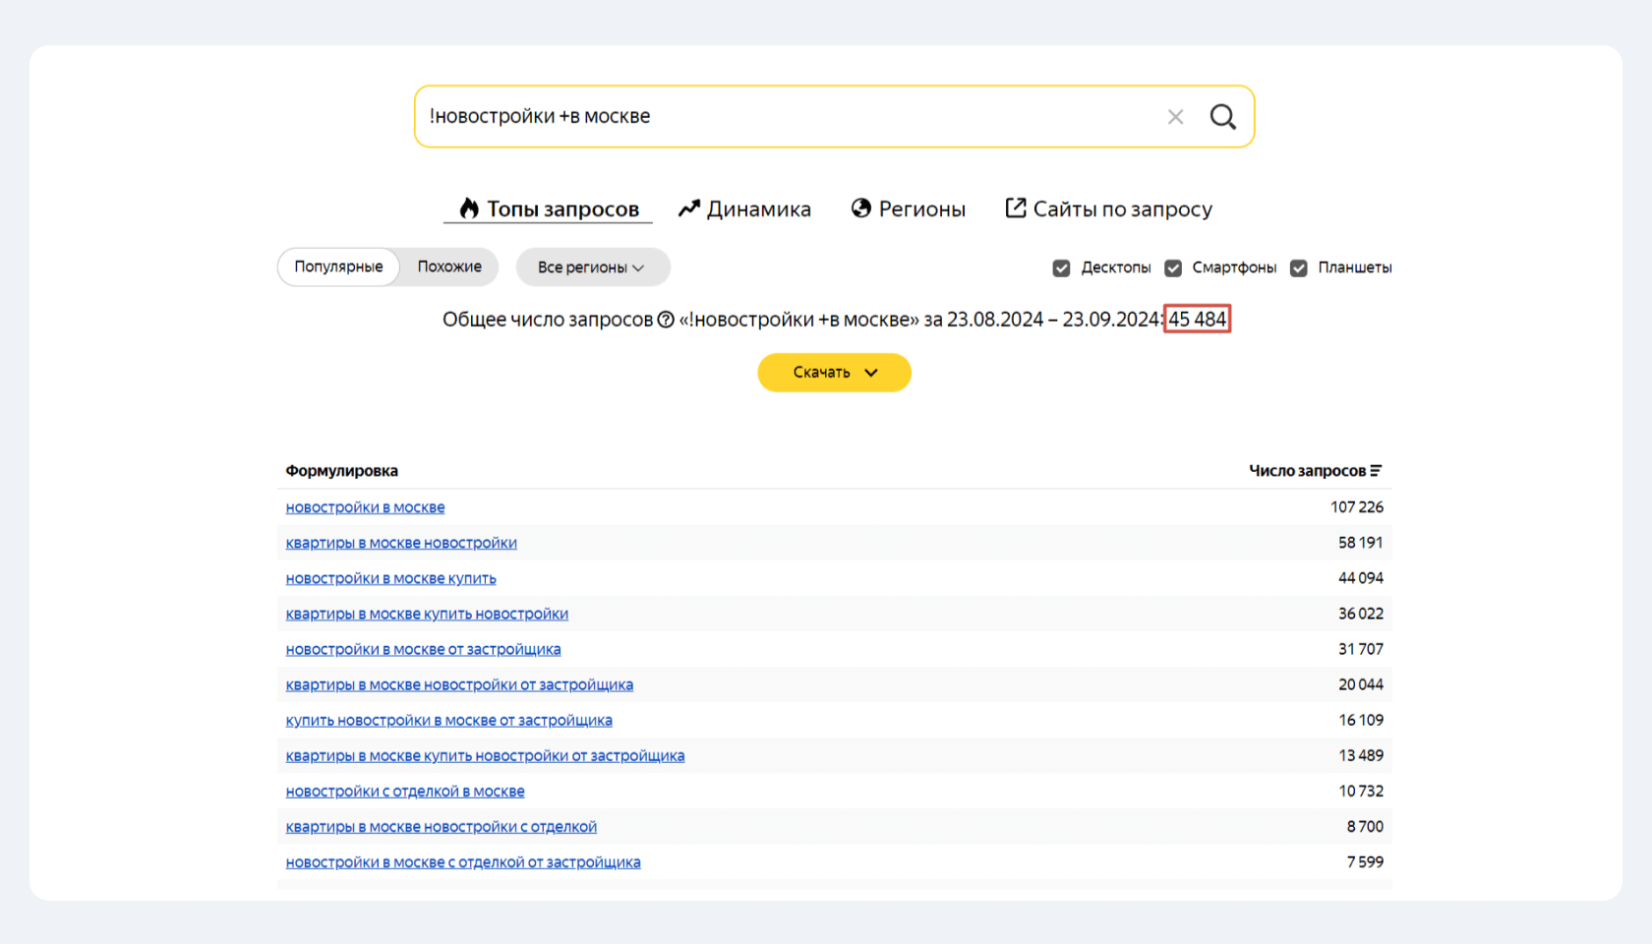Click the trending arrow icon beside Динамика

(x=688, y=208)
